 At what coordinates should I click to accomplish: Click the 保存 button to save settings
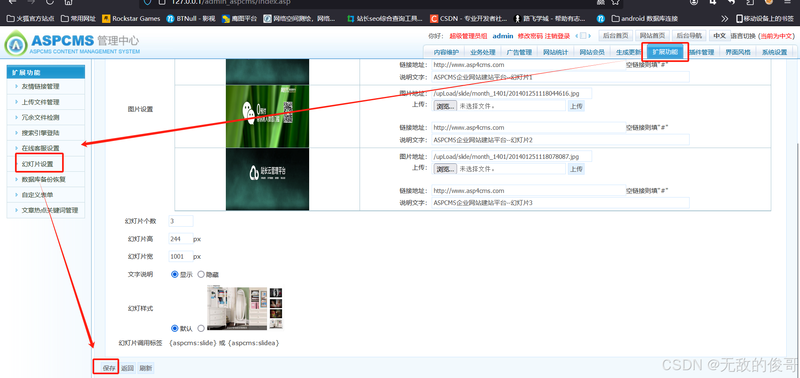(108, 368)
